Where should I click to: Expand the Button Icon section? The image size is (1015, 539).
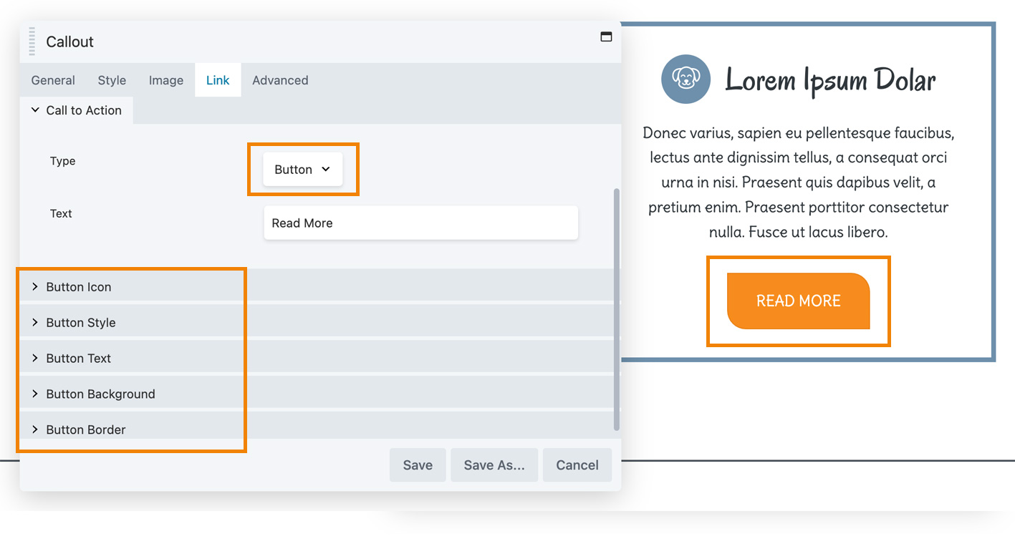click(x=316, y=286)
